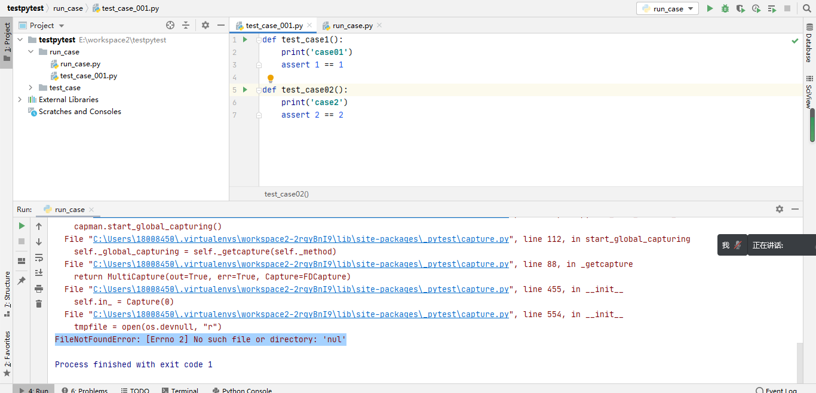Image resolution: width=816 pixels, height=393 pixels.
Task: Open Search Everywhere magnifier icon
Action: tap(806, 8)
